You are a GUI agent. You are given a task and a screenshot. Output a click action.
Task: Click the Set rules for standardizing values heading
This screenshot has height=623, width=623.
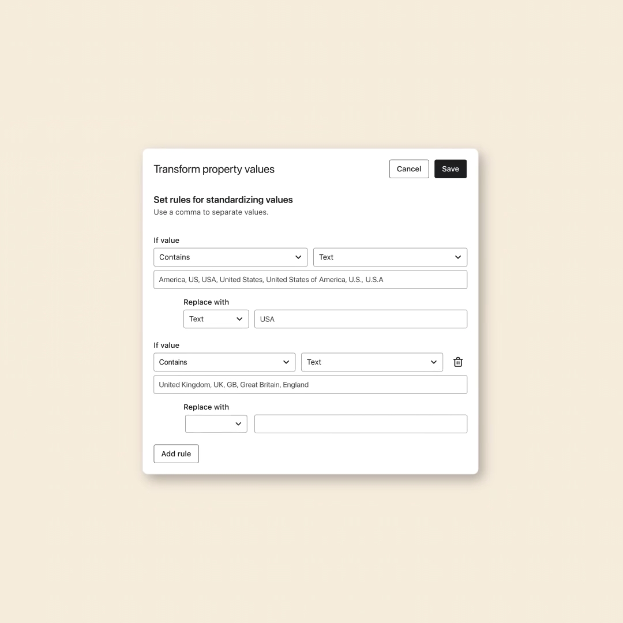(x=223, y=200)
